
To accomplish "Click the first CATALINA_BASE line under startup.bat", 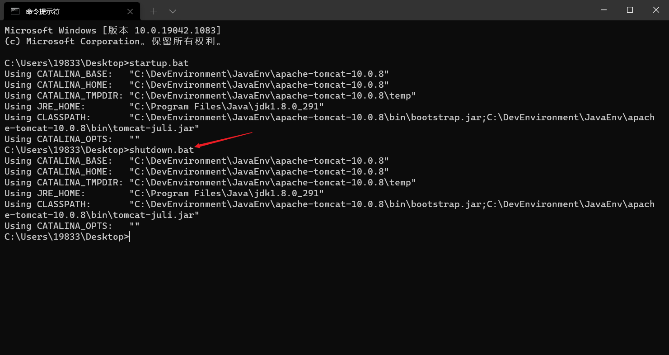I will click(x=196, y=74).
